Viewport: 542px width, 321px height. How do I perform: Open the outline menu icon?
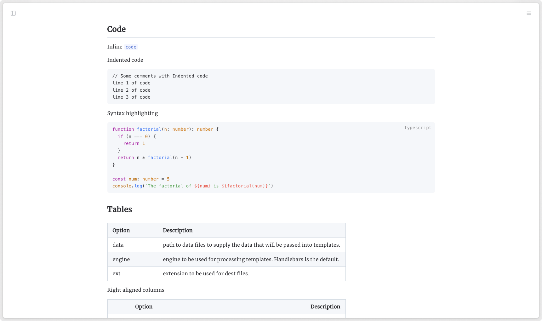tap(529, 13)
